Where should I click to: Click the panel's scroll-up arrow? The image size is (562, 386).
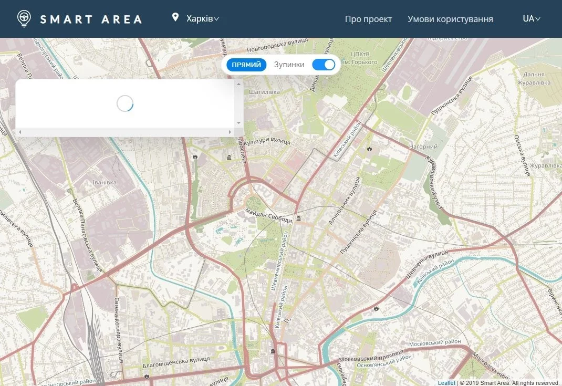coord(239,84)
